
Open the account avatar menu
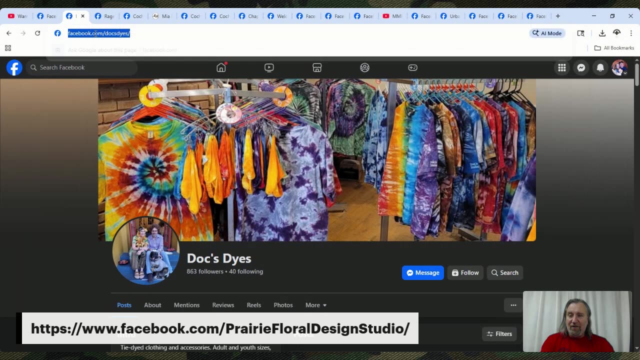(619, 67)
